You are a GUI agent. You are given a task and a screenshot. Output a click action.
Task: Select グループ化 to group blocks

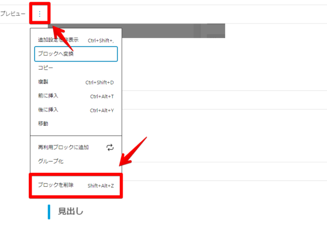51,161
